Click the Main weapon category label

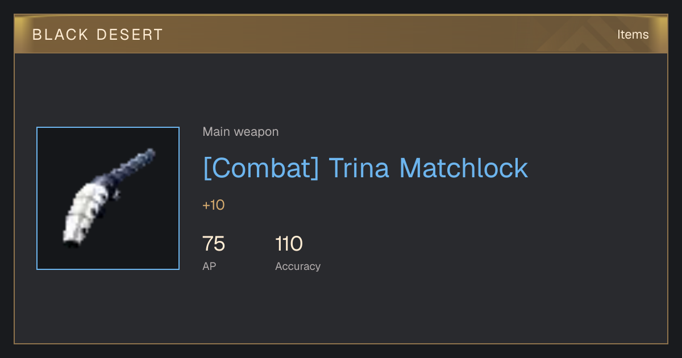click(240, 132)
